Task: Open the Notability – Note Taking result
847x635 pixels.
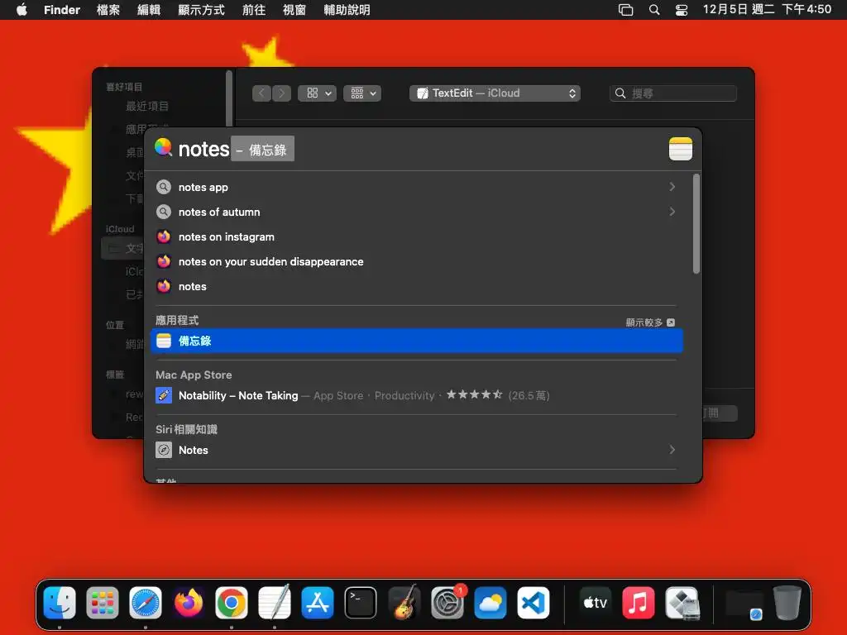Action: (x=417, y=395)
